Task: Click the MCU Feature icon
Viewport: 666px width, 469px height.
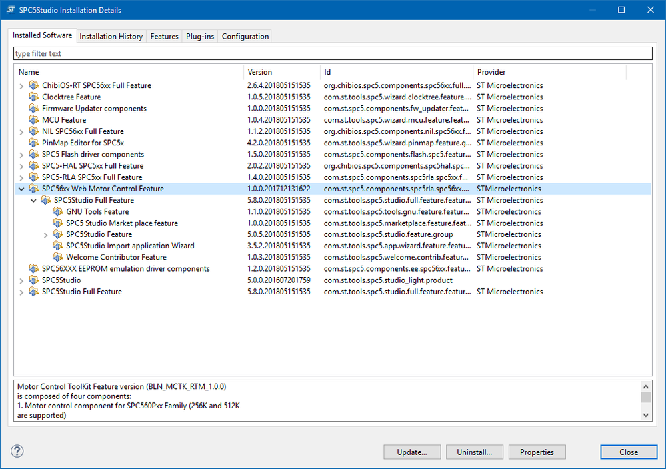Action: [33, 120]
